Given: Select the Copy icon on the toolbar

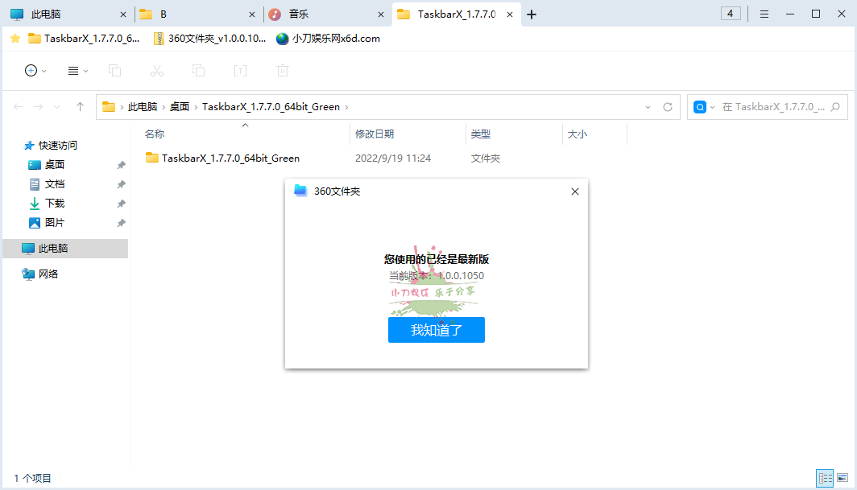Looking at the screenshot, I should 114,71.
